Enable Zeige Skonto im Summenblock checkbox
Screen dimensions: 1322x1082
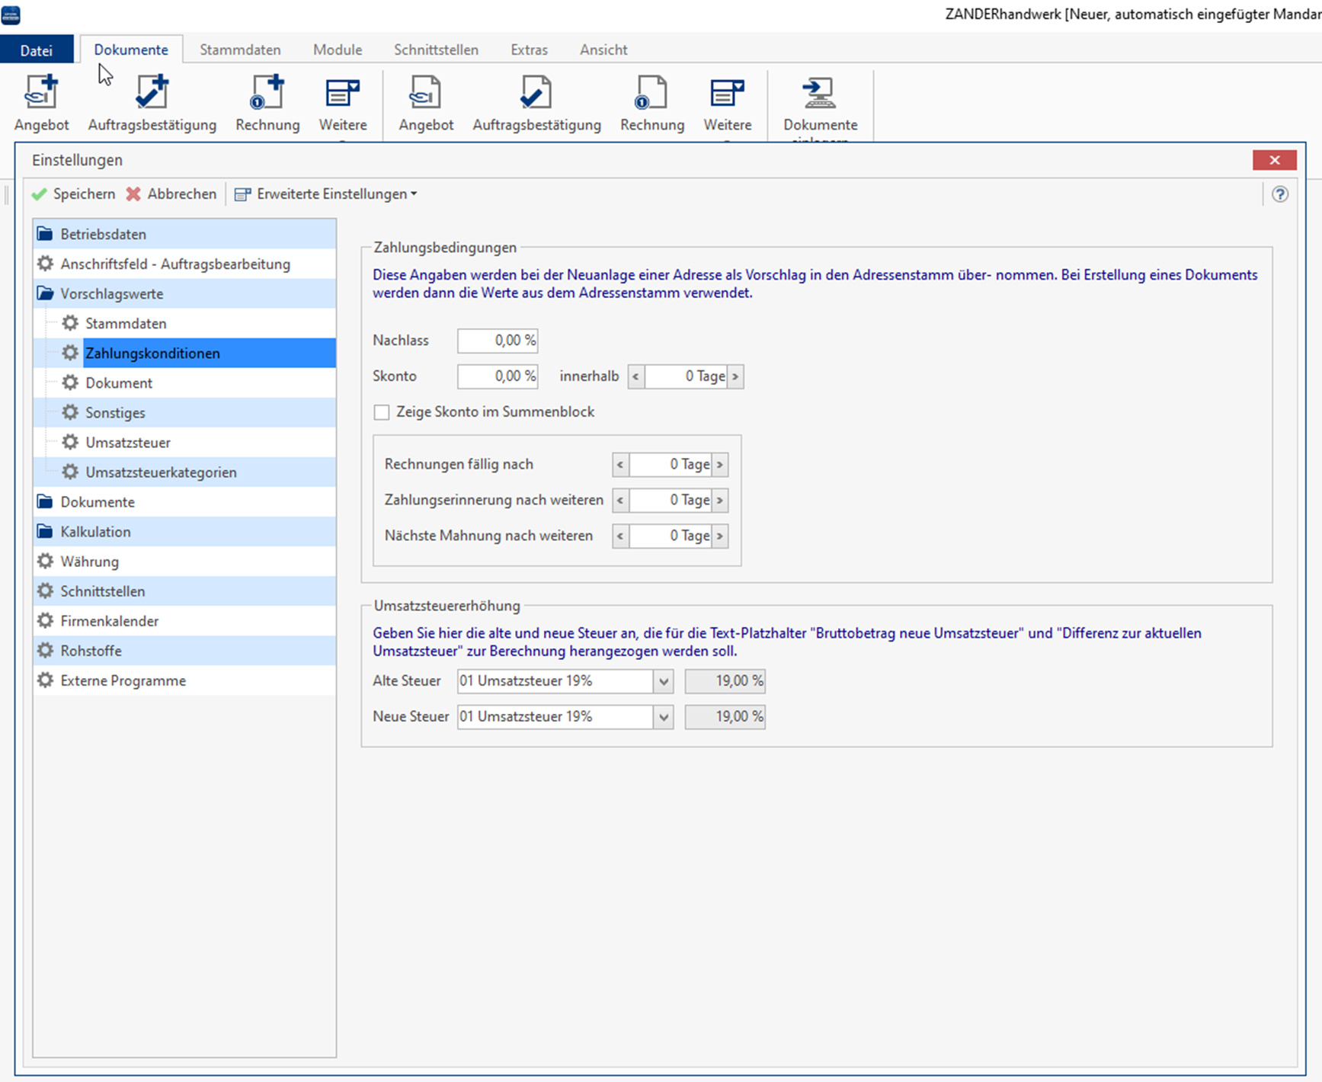coord(382,412)
